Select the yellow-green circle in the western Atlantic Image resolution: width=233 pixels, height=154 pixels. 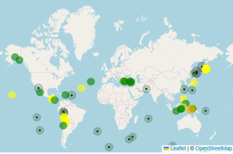coord(81,88)
